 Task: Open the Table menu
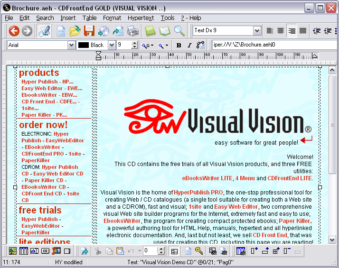click(89, 18)
